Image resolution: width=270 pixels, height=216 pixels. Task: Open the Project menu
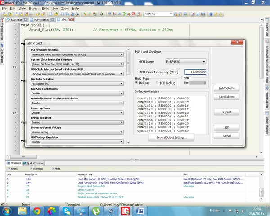pos(34,8)
